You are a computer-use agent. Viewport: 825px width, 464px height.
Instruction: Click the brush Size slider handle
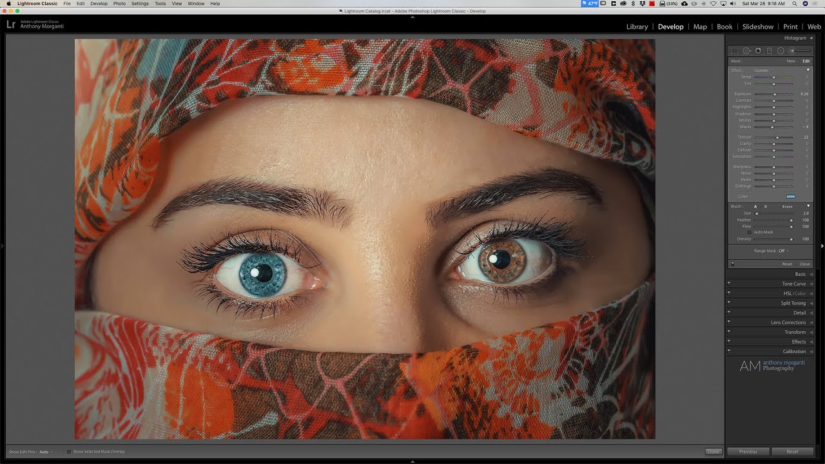pyautogui.click(x=757, y=213)
